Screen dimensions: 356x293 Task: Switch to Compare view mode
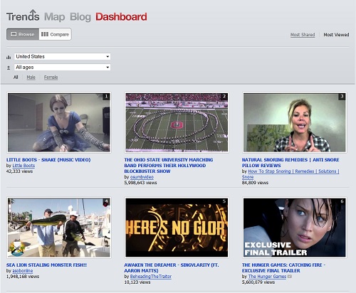(55, 34)
